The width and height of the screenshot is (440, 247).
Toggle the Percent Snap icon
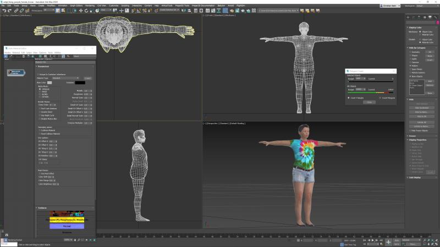[x=145, y=10]
